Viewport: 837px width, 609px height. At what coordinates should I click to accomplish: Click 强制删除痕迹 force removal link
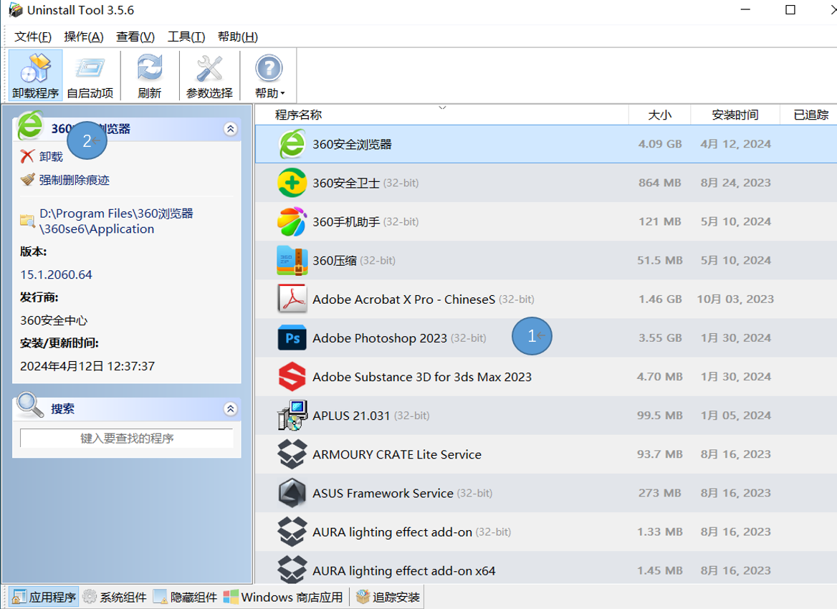(74, 180)
